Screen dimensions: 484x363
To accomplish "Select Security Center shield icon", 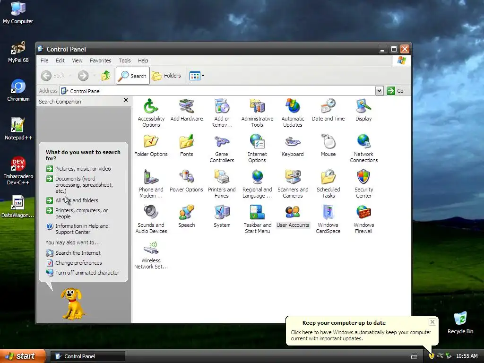I will point(363,184).
